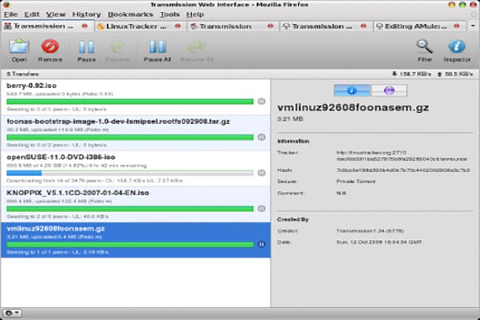This screenshot has width=480, height=320.
Task: Click the upload speed indicator in status bar
Action: pyautogui.click(x=455, y=74)
